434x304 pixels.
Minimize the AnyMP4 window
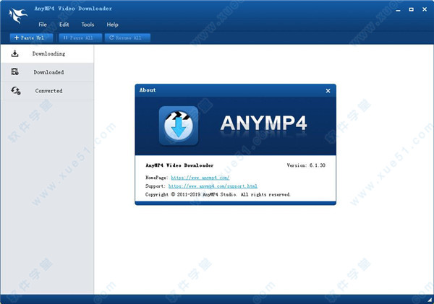coord(399,9)
